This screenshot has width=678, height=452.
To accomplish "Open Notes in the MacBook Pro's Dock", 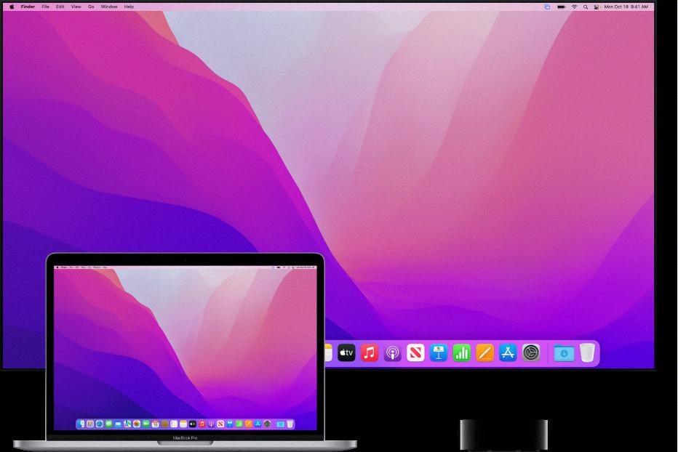I will click(x=183, y=424).
